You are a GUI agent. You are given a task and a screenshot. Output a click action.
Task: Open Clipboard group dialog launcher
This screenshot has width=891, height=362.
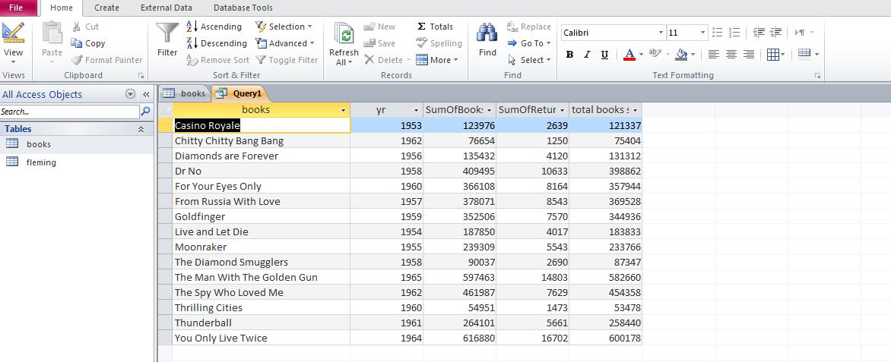(x=141, y=75)
